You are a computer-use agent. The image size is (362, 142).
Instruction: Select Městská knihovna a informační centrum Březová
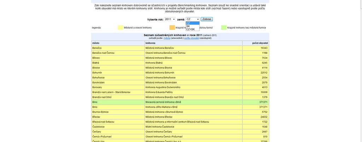(x=193, y=122)
